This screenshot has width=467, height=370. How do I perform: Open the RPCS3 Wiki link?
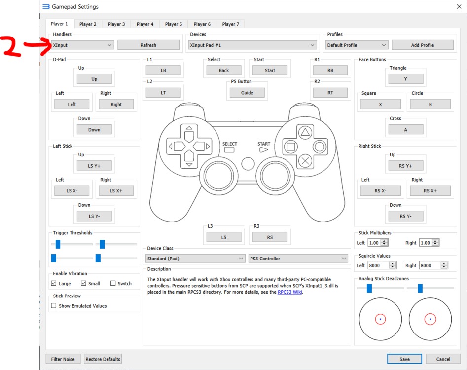pos(289,292)
